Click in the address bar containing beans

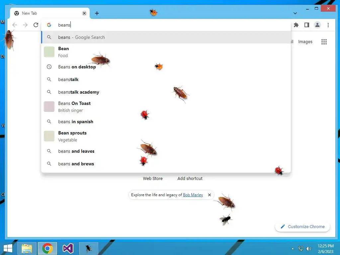coord(166,25)
